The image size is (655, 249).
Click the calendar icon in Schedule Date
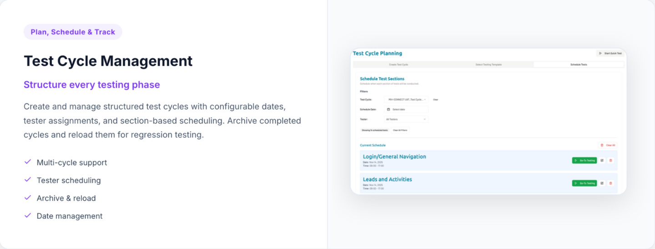388,109
